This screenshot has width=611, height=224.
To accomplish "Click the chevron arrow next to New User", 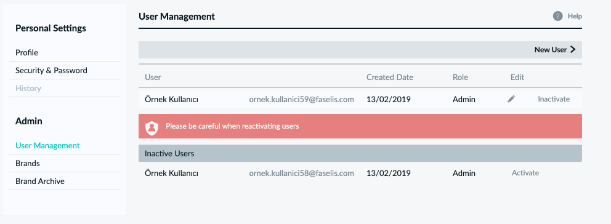I will pos(573,49).
